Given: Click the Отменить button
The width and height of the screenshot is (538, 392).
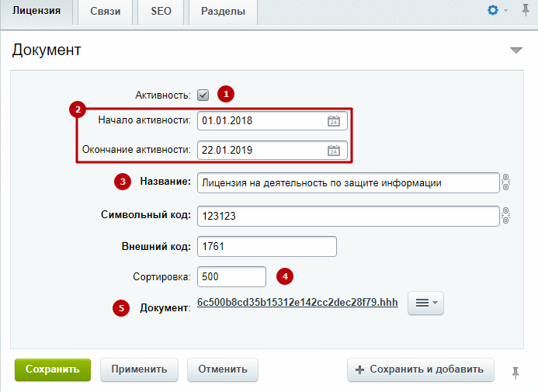Looking at the screenshot, I should (x=223, y=369).
